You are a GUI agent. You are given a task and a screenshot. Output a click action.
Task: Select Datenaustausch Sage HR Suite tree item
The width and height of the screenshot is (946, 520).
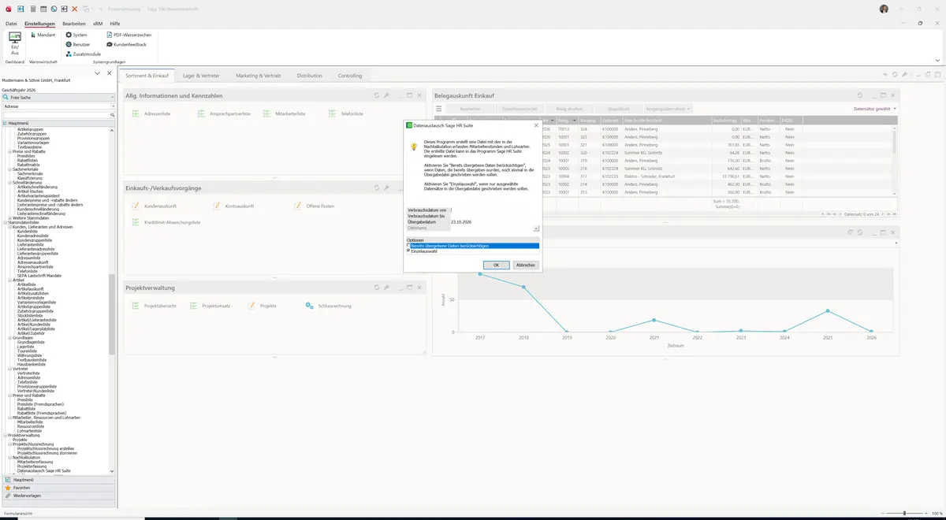tap(43, 470)
